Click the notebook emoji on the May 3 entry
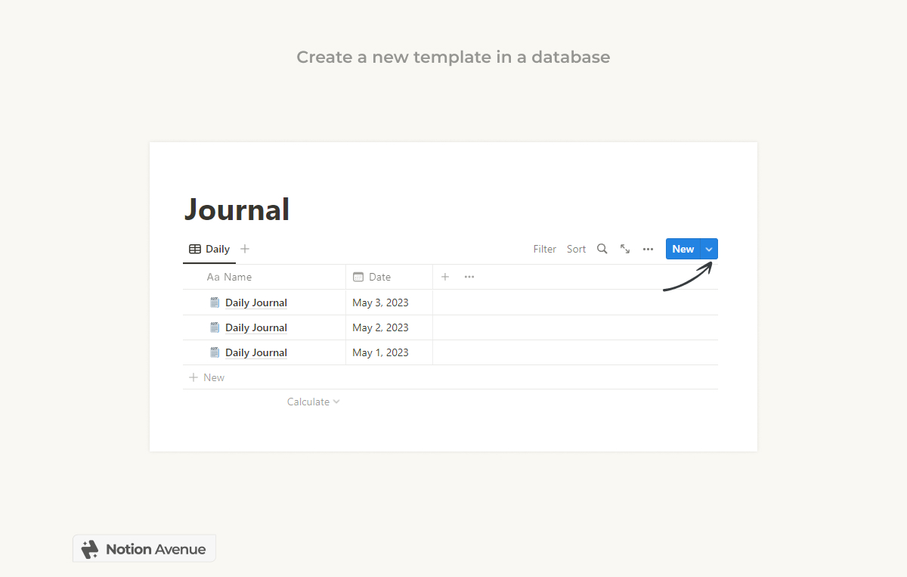Image resolution: width=907 pixels, height=577 pixels. pos(215,302)
